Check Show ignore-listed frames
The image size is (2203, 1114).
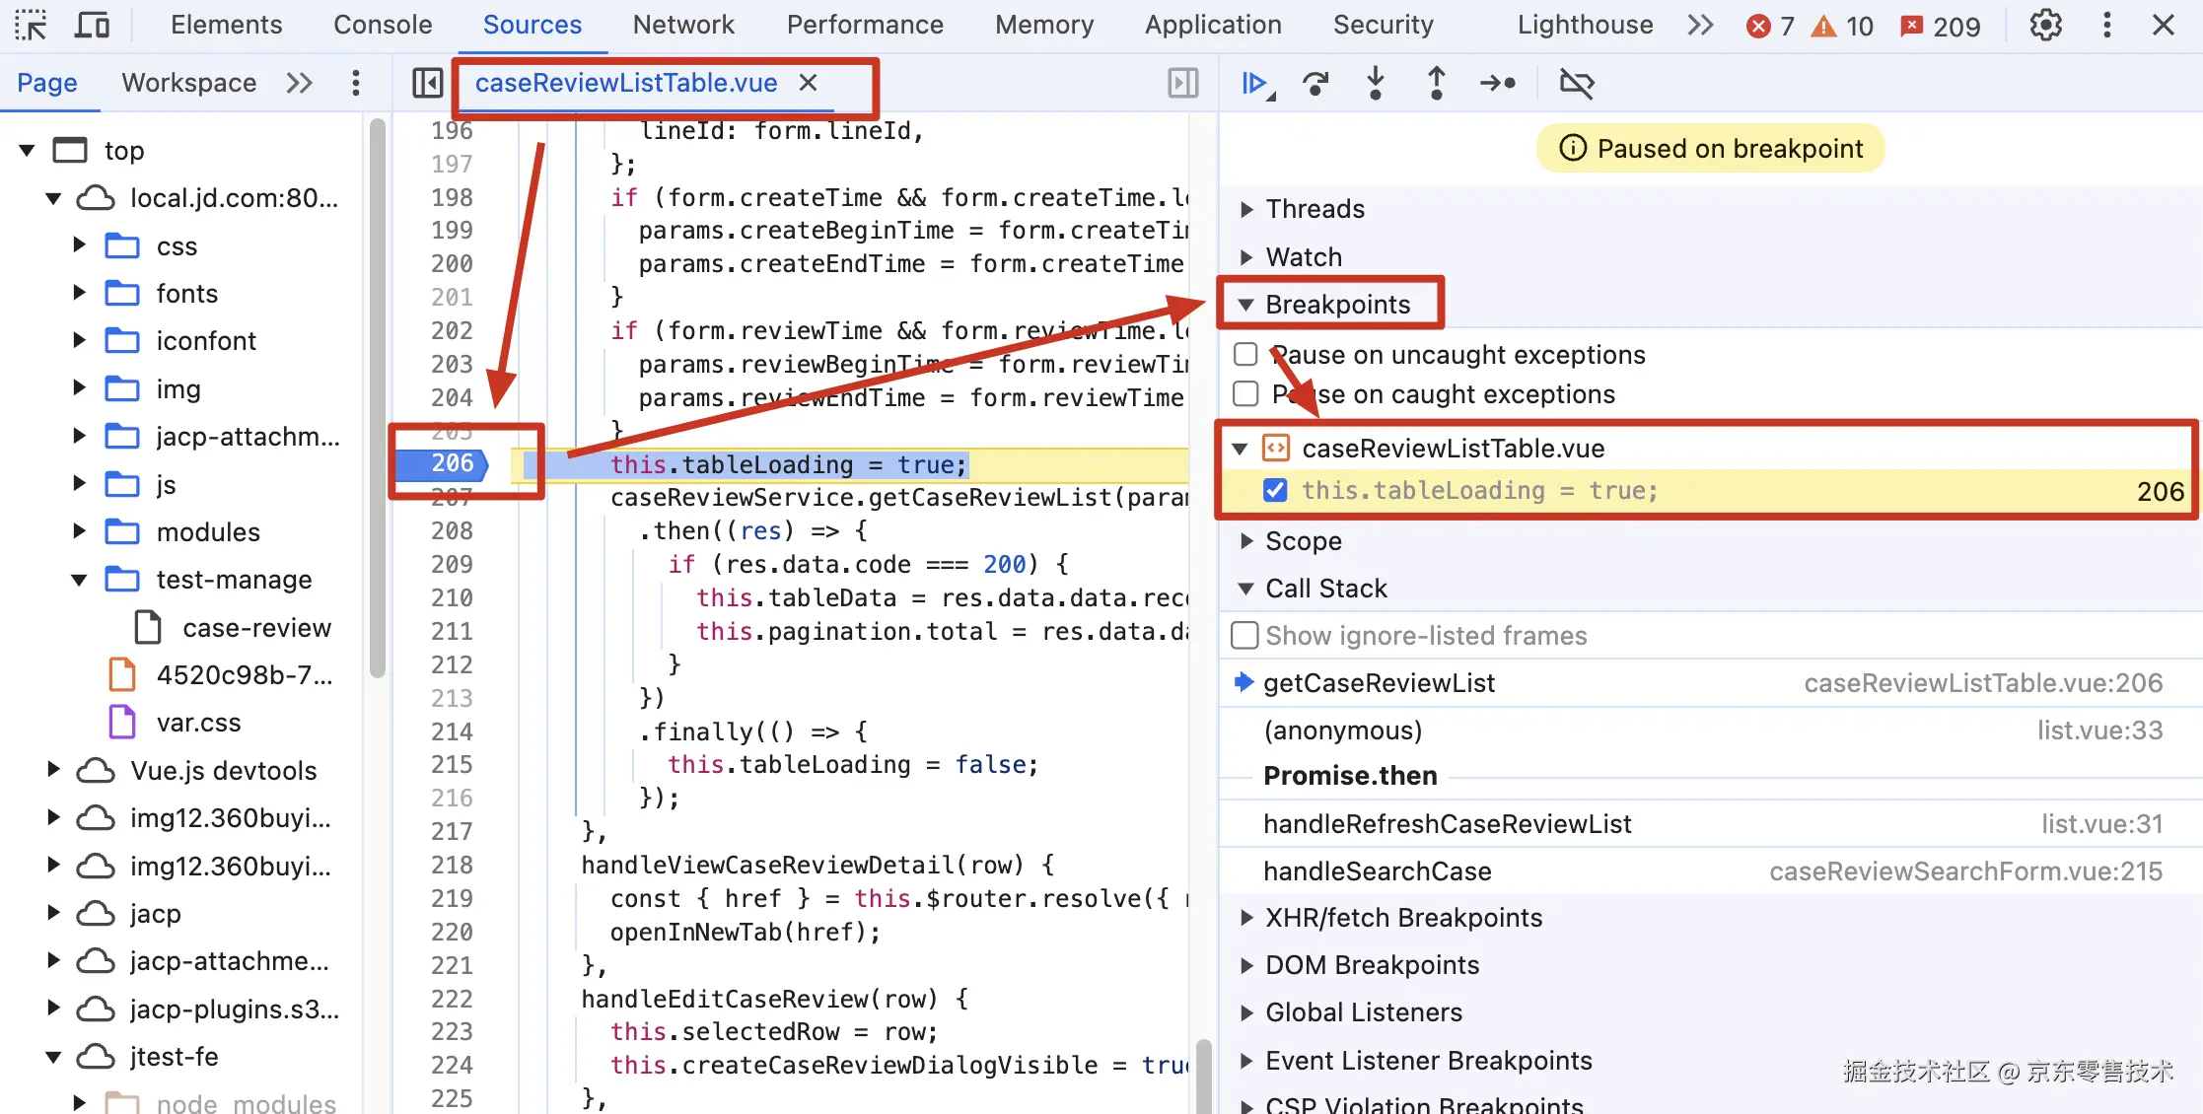[x=1244, y=636]
